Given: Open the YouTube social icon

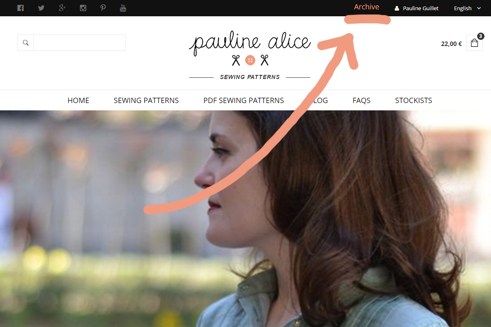Looking at the screenshot, I should point(123,8).
